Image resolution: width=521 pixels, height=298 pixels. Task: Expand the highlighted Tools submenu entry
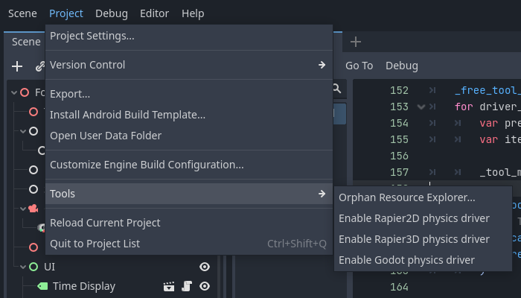(x=189, y=194)
